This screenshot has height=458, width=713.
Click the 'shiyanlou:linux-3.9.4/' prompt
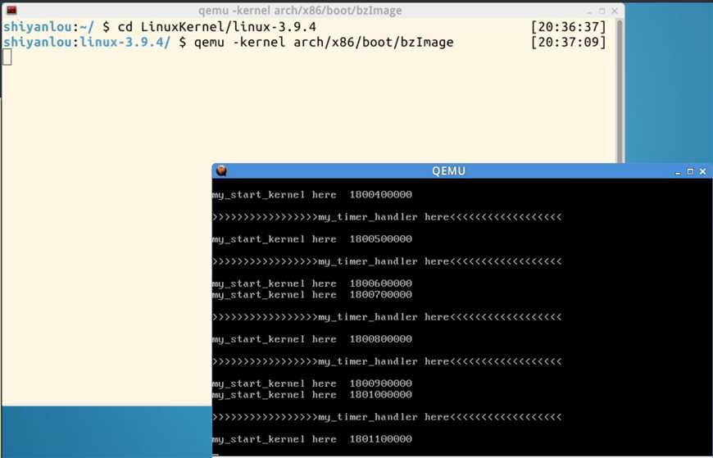[x=87, y=43]
